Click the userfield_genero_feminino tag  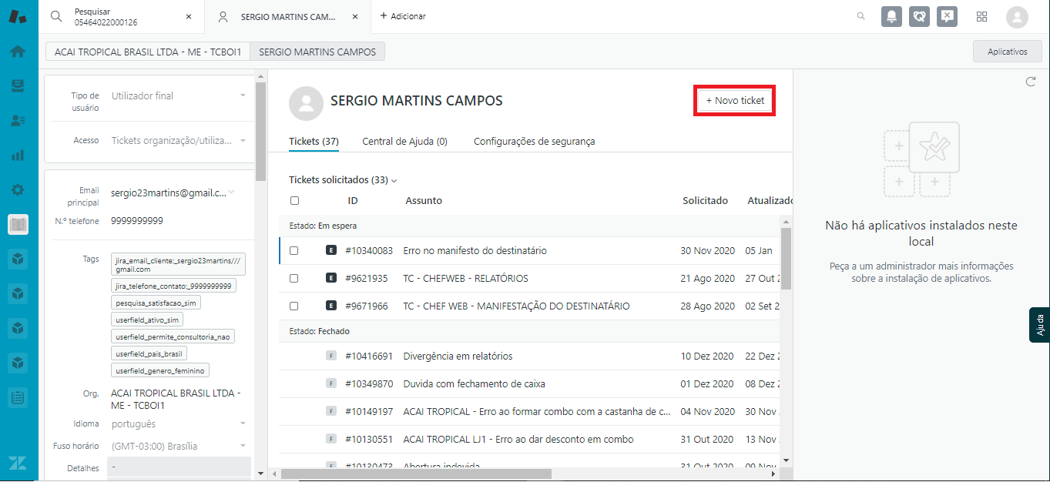(x=160, y=371)
